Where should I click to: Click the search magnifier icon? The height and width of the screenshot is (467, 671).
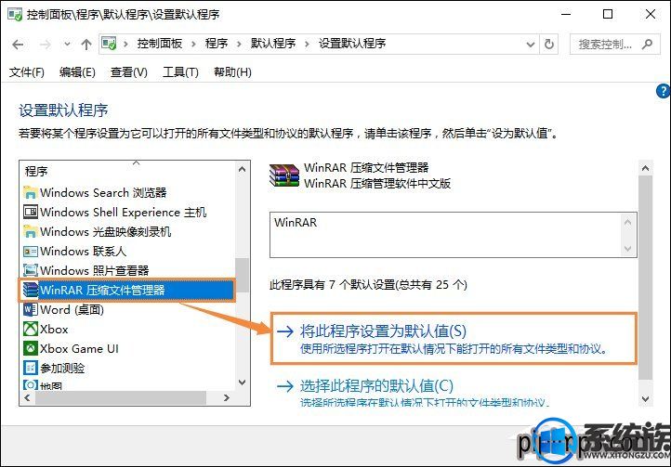coord(647,44)
